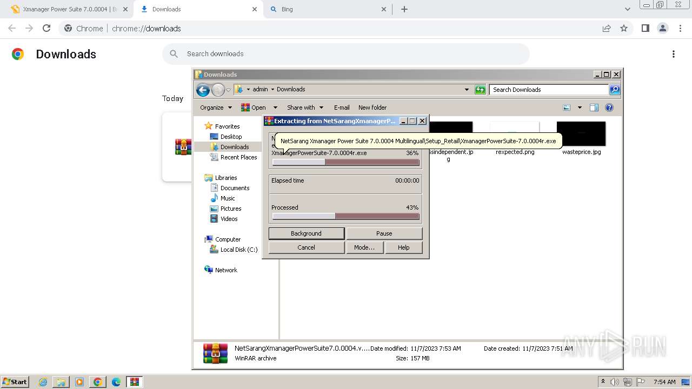Click the Background button in extraction dialog
The width and height of the screenshot is (692, 389).
click(306, 233)
